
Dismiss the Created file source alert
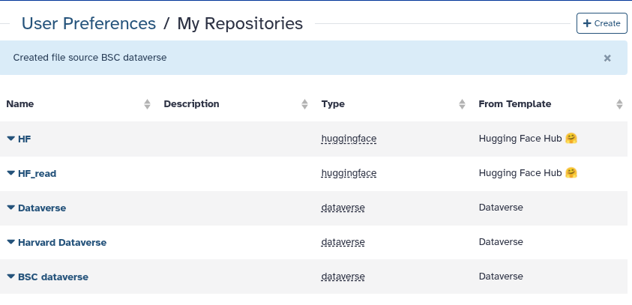tap(607, 58)
